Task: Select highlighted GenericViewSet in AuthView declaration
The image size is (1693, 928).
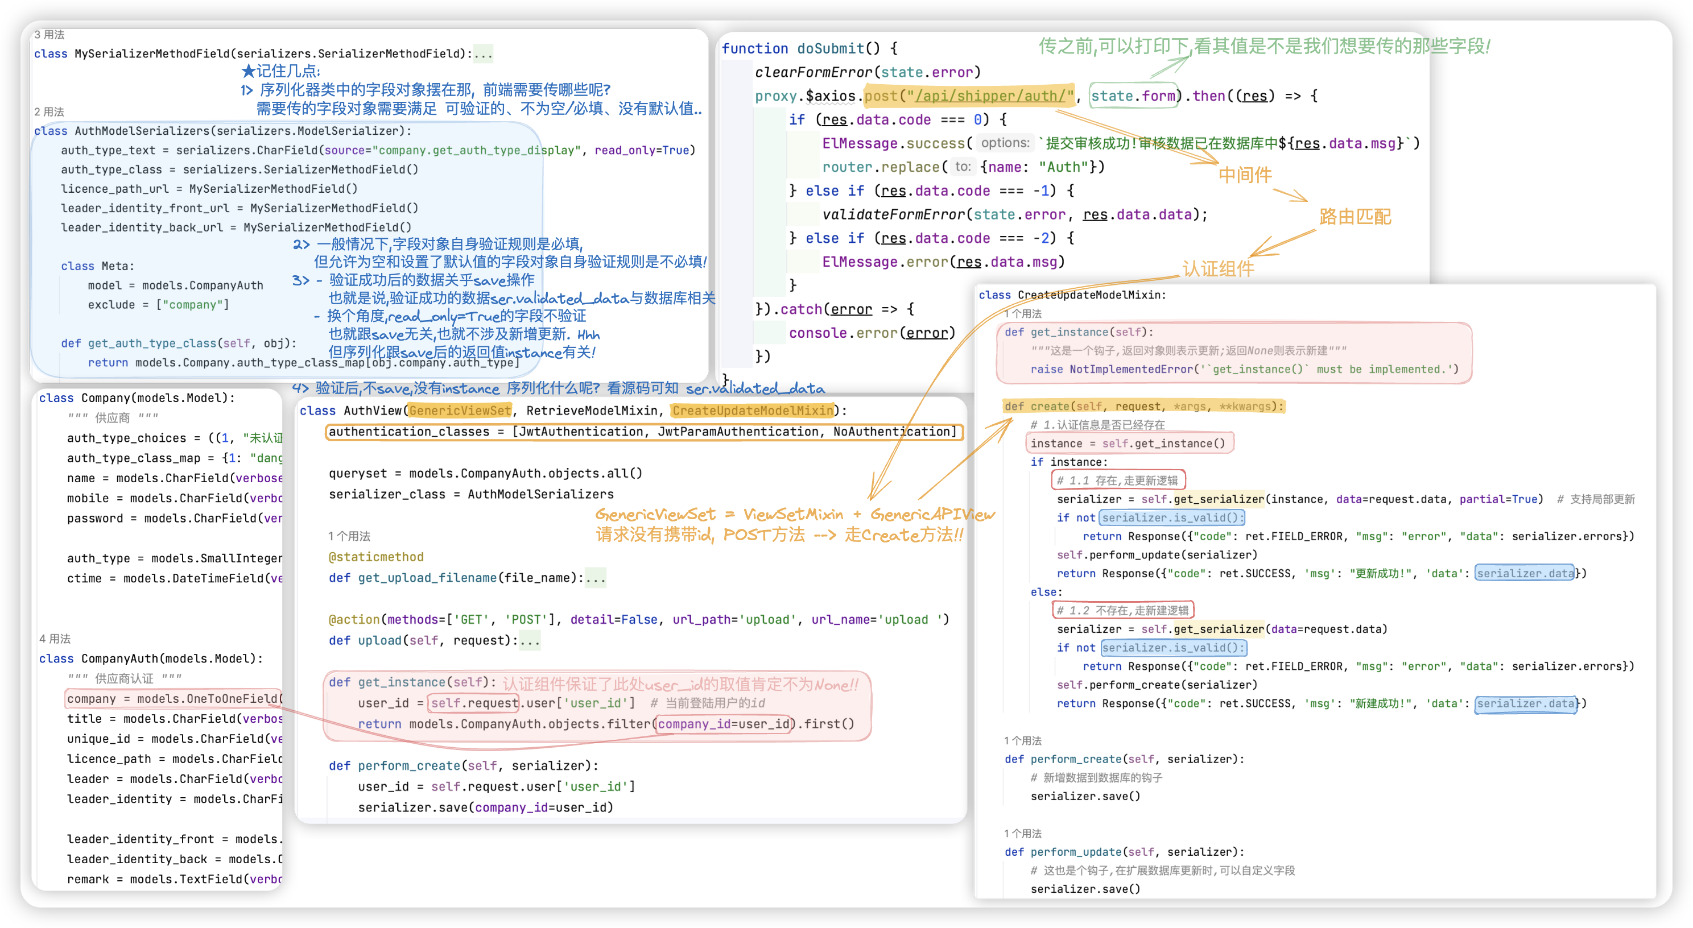Action: click(460, 411)
